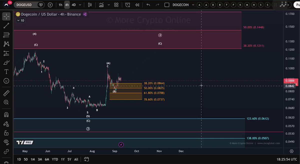Toggle the chart layout square selector
300x164 pixels.
(167, 5)
